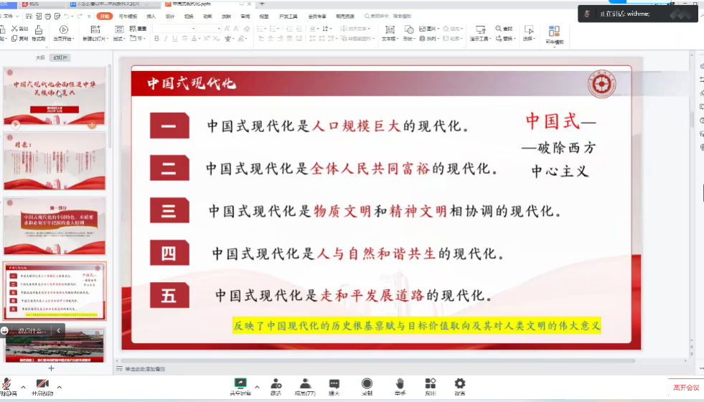Click the Record (录制) meeting icon
This screenshot has height=402, width=704.
(x=367, y=386)
